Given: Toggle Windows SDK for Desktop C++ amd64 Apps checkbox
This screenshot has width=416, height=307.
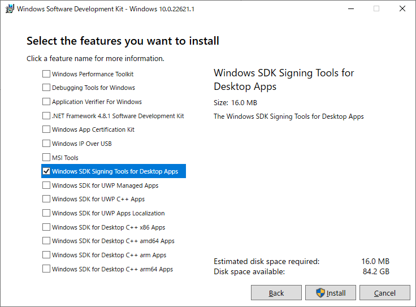Looking at the screenshot, I should tap(46, 241).
